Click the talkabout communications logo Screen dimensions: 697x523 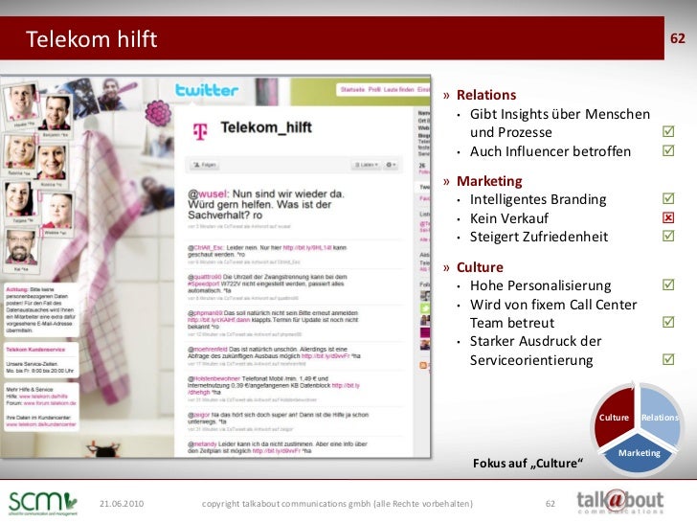[x=620, y=502]
